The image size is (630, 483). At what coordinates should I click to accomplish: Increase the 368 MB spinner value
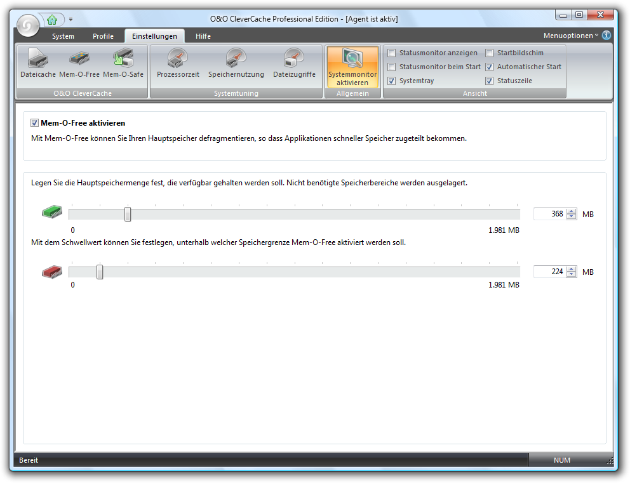(572, 211)
